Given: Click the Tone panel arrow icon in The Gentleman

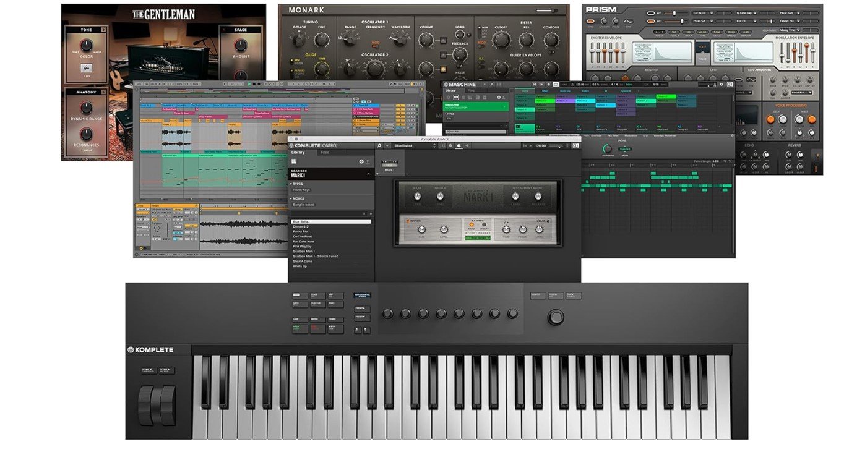Looking at the screenshot, I should tap(103, 30).
